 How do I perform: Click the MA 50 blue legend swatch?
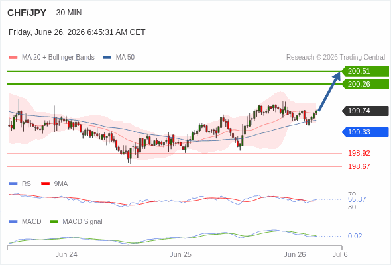pos(107,58)
